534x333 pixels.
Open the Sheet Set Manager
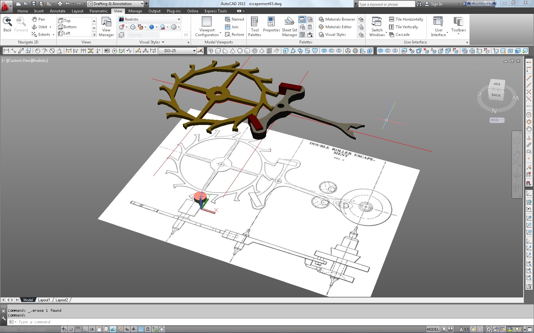[x=289, y=27]
